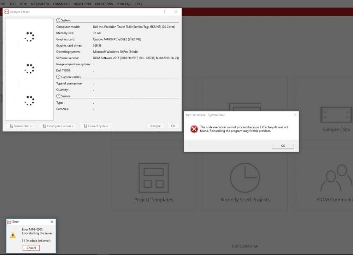Click the Correct System wrench icon
The width and height of the screenshot is (353, 255).
(x=85, y=126)
